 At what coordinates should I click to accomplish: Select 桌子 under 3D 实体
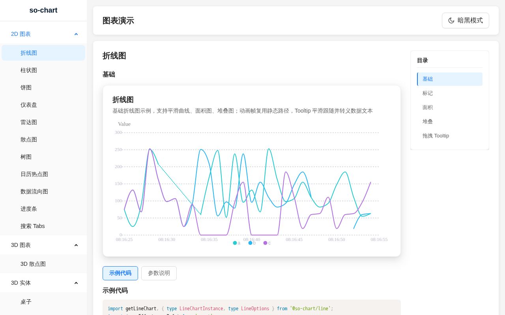tap(43, 302)
